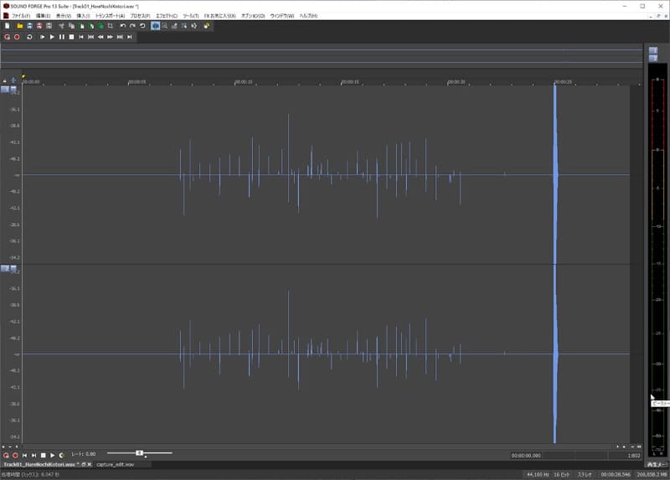The image size is (670, 480).
Task: Open the ファイル(F) menu
Action: pos(21,16)
